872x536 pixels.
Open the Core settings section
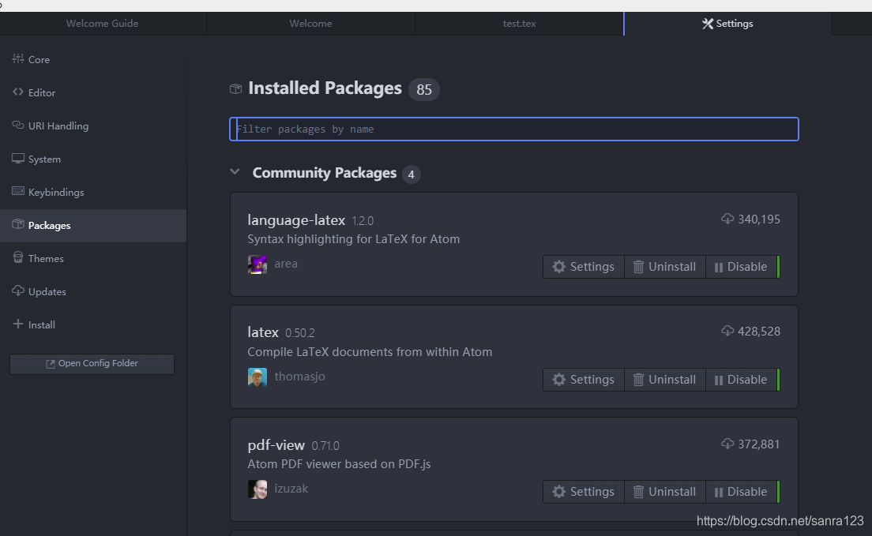coord(93,59)
